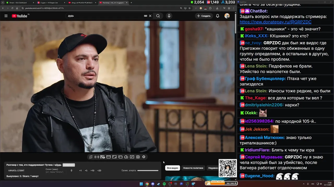Add +5 minutes to split
Viewport: 334px width, 187px height.
click(x=86, y=171)
